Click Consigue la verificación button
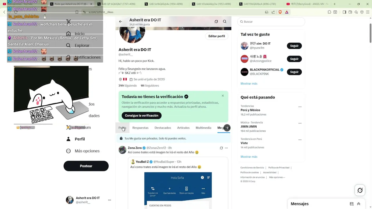Viewport: 372px width, 209px height. click(x=142, y=116)
